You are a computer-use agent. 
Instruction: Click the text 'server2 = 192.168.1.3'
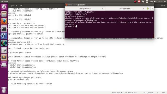20,19
